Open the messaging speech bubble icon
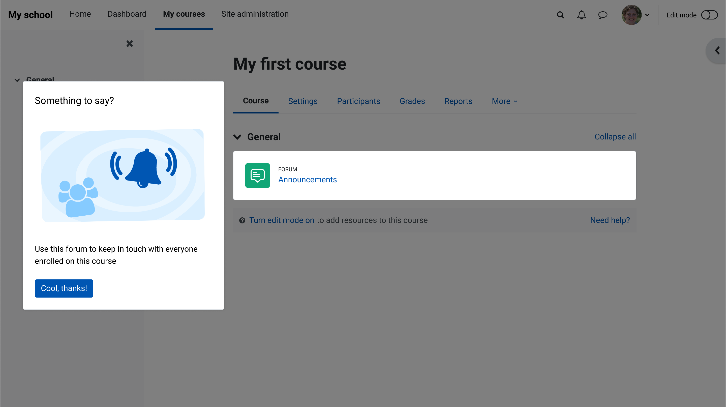Screen dimensions: 726x407 [x=602, y=15]
